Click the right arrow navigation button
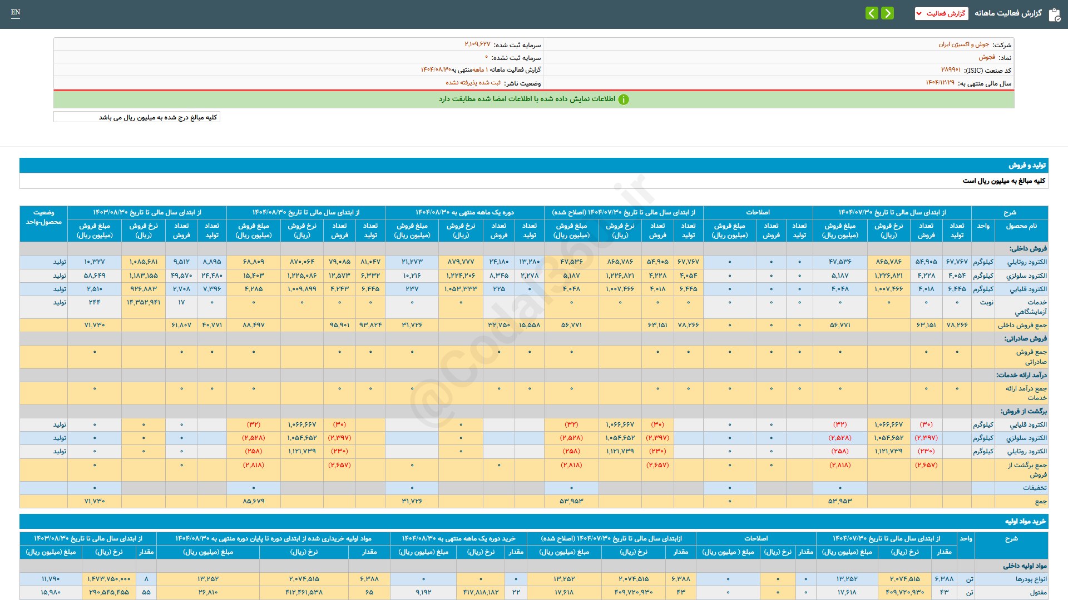The image size is (1068, 600). (x=888, y=13)
